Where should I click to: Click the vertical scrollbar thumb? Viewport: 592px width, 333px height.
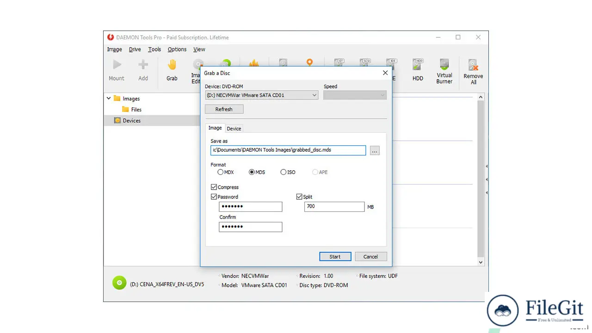(481, 179)
